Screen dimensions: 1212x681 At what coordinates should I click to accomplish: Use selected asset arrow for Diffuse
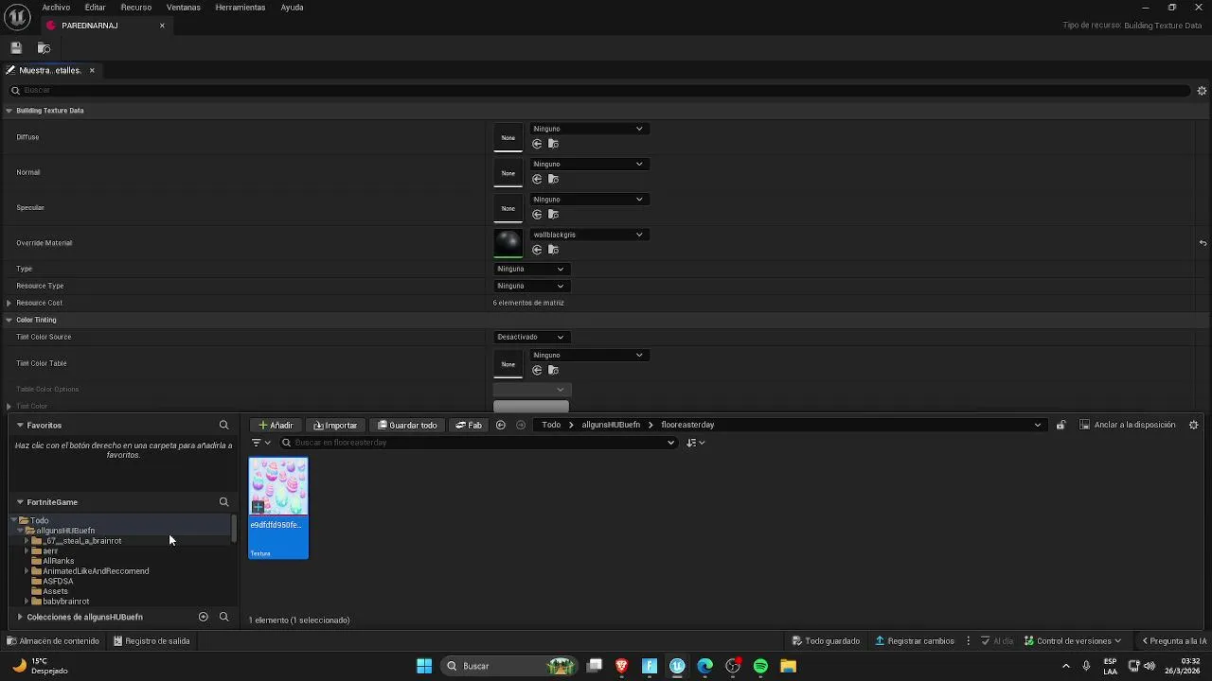[x=537, y=144]
